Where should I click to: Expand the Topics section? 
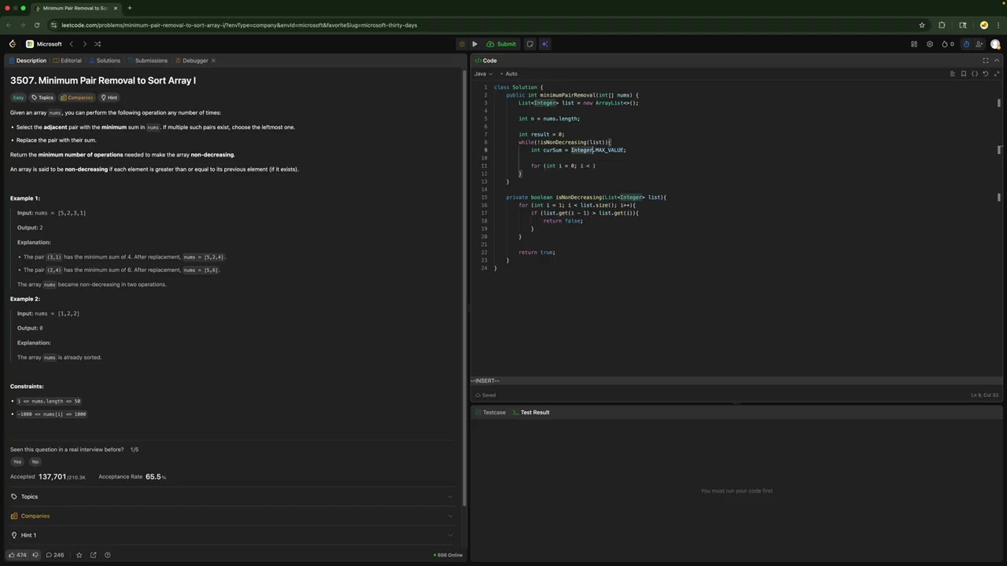coord(231,497)
